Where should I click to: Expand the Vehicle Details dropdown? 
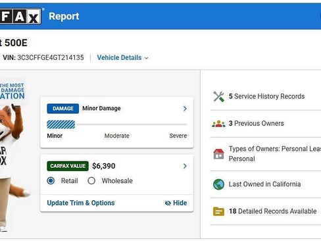point(122,58)
